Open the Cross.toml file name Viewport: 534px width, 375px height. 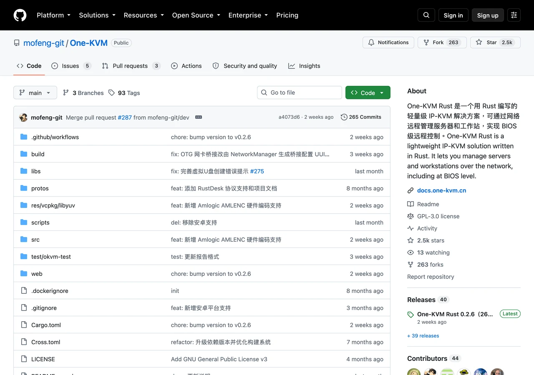pyautogui.click(x=45, y=342)
